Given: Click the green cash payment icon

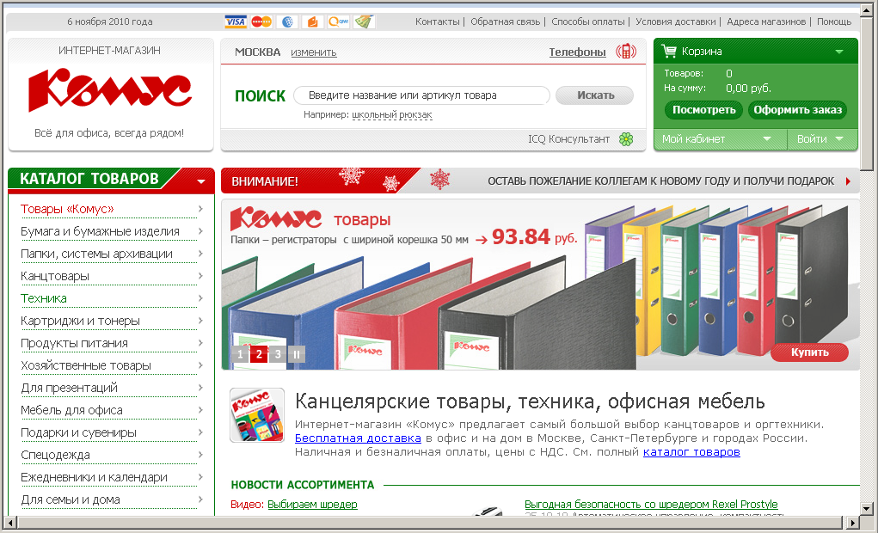Looking at the screenshot, I should click(364, 21).
